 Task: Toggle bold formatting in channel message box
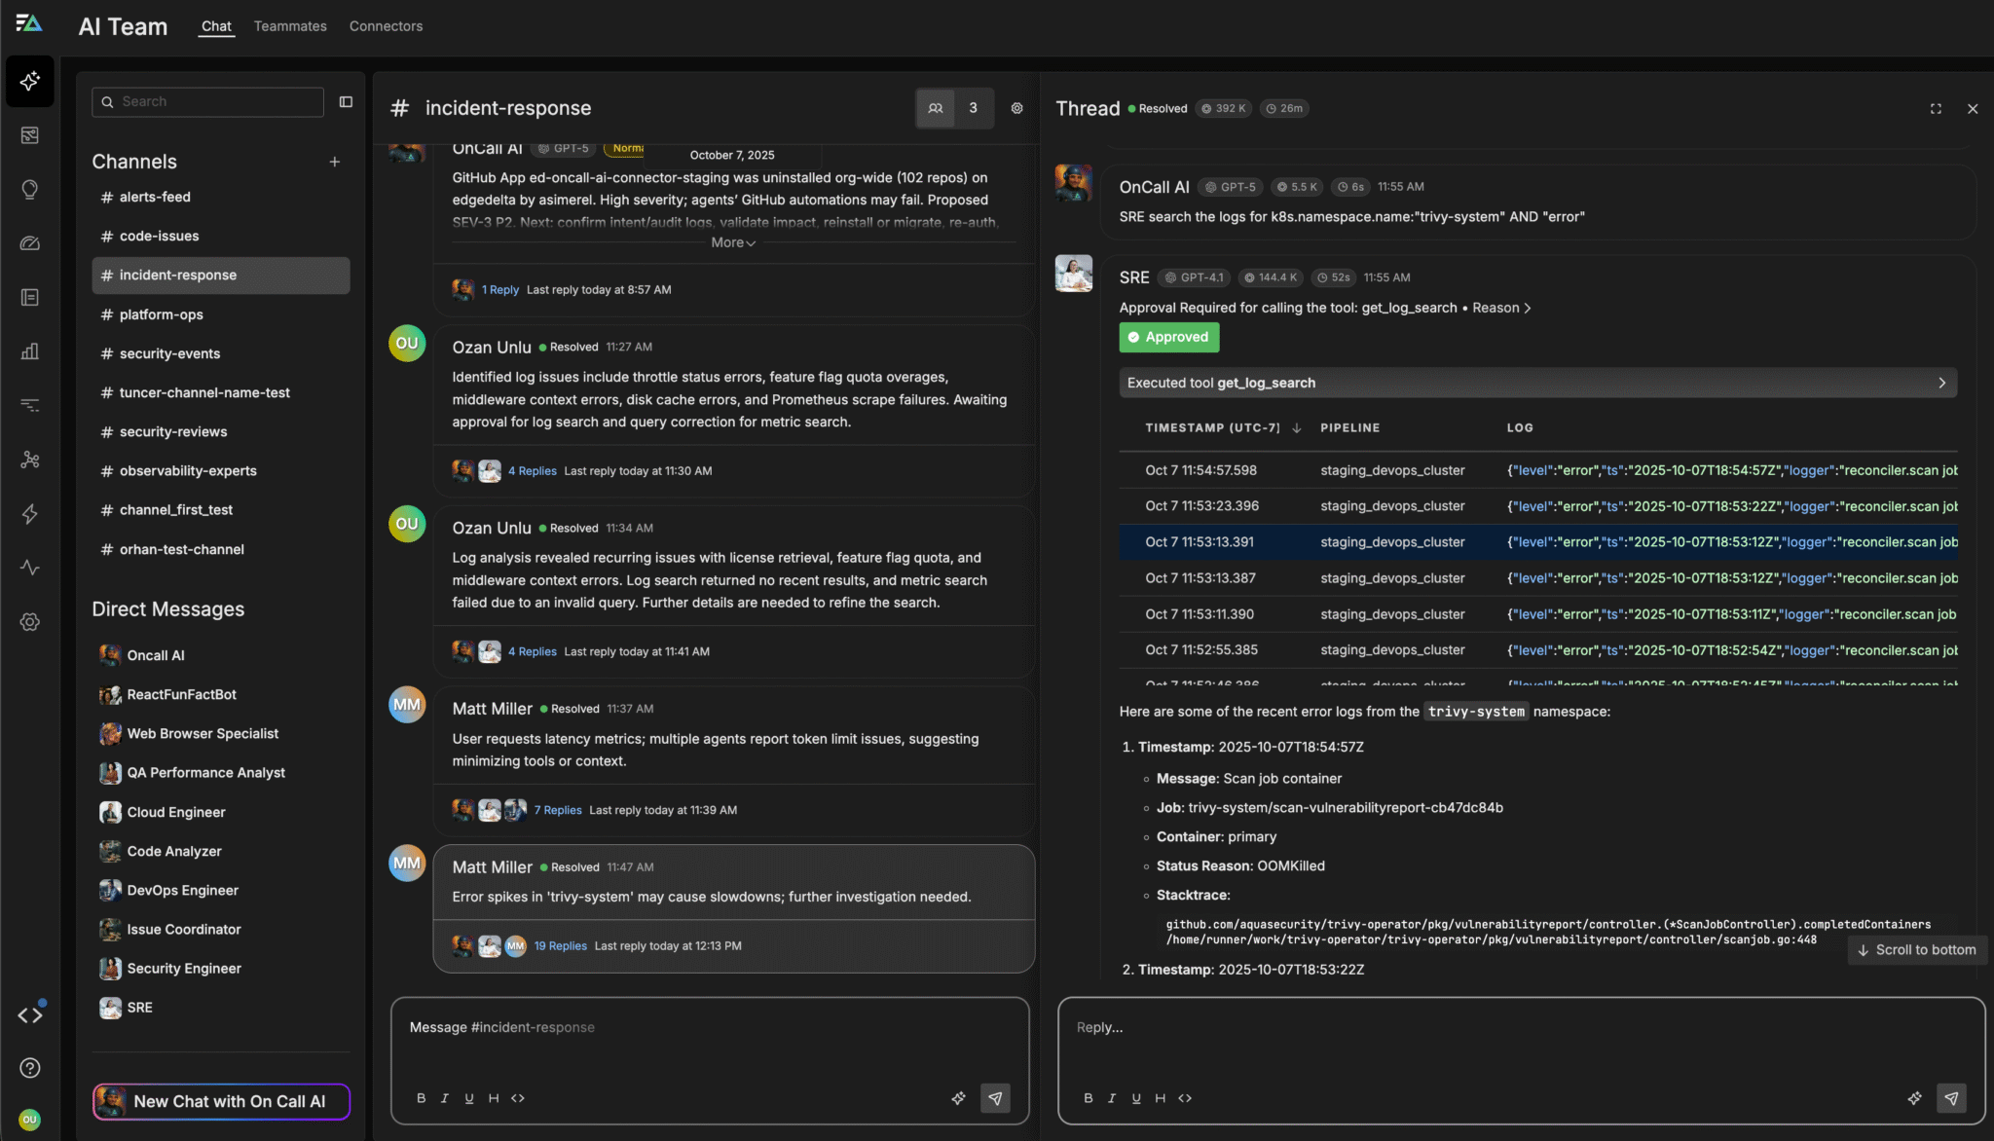(x=421, y=1098)
